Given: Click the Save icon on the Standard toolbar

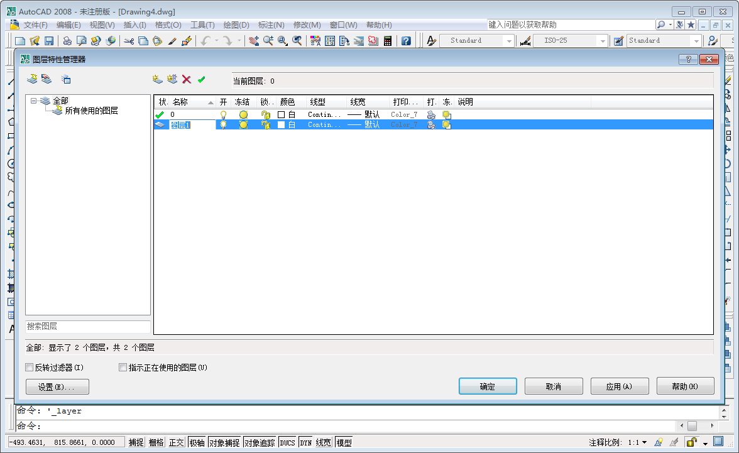Looking at the screenshot, I should (x=50, y=40).
